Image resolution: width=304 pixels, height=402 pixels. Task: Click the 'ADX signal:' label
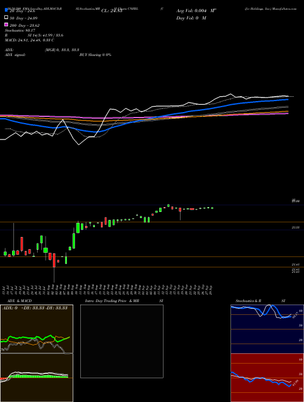pos(15,55)
